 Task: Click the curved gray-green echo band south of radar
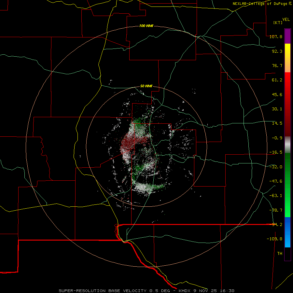(148, 188)
